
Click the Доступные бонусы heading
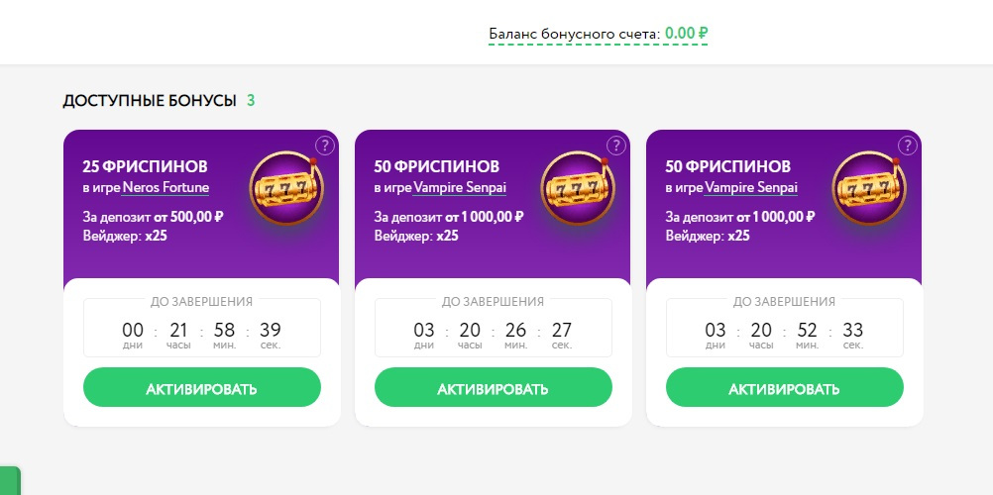[150, 100]
